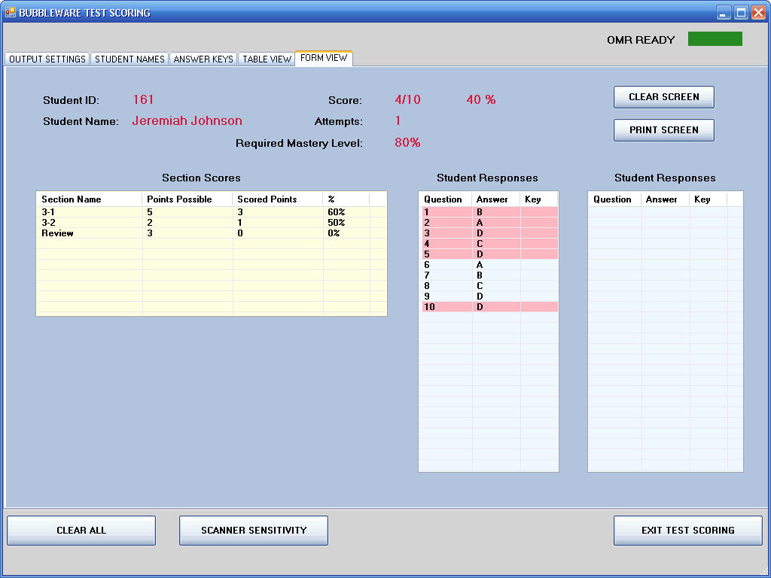Click the Section Scores heading
Image resolution: width=771 pixels, height=578 pixels.
(x=201, y=178)
